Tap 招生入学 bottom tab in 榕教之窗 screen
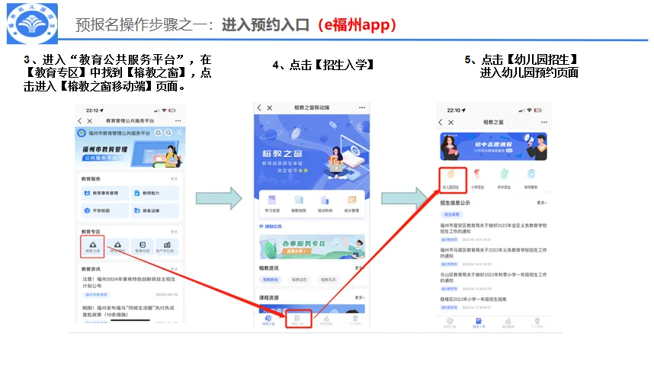This screenshot has width=654, height=368. pos(479,323)
